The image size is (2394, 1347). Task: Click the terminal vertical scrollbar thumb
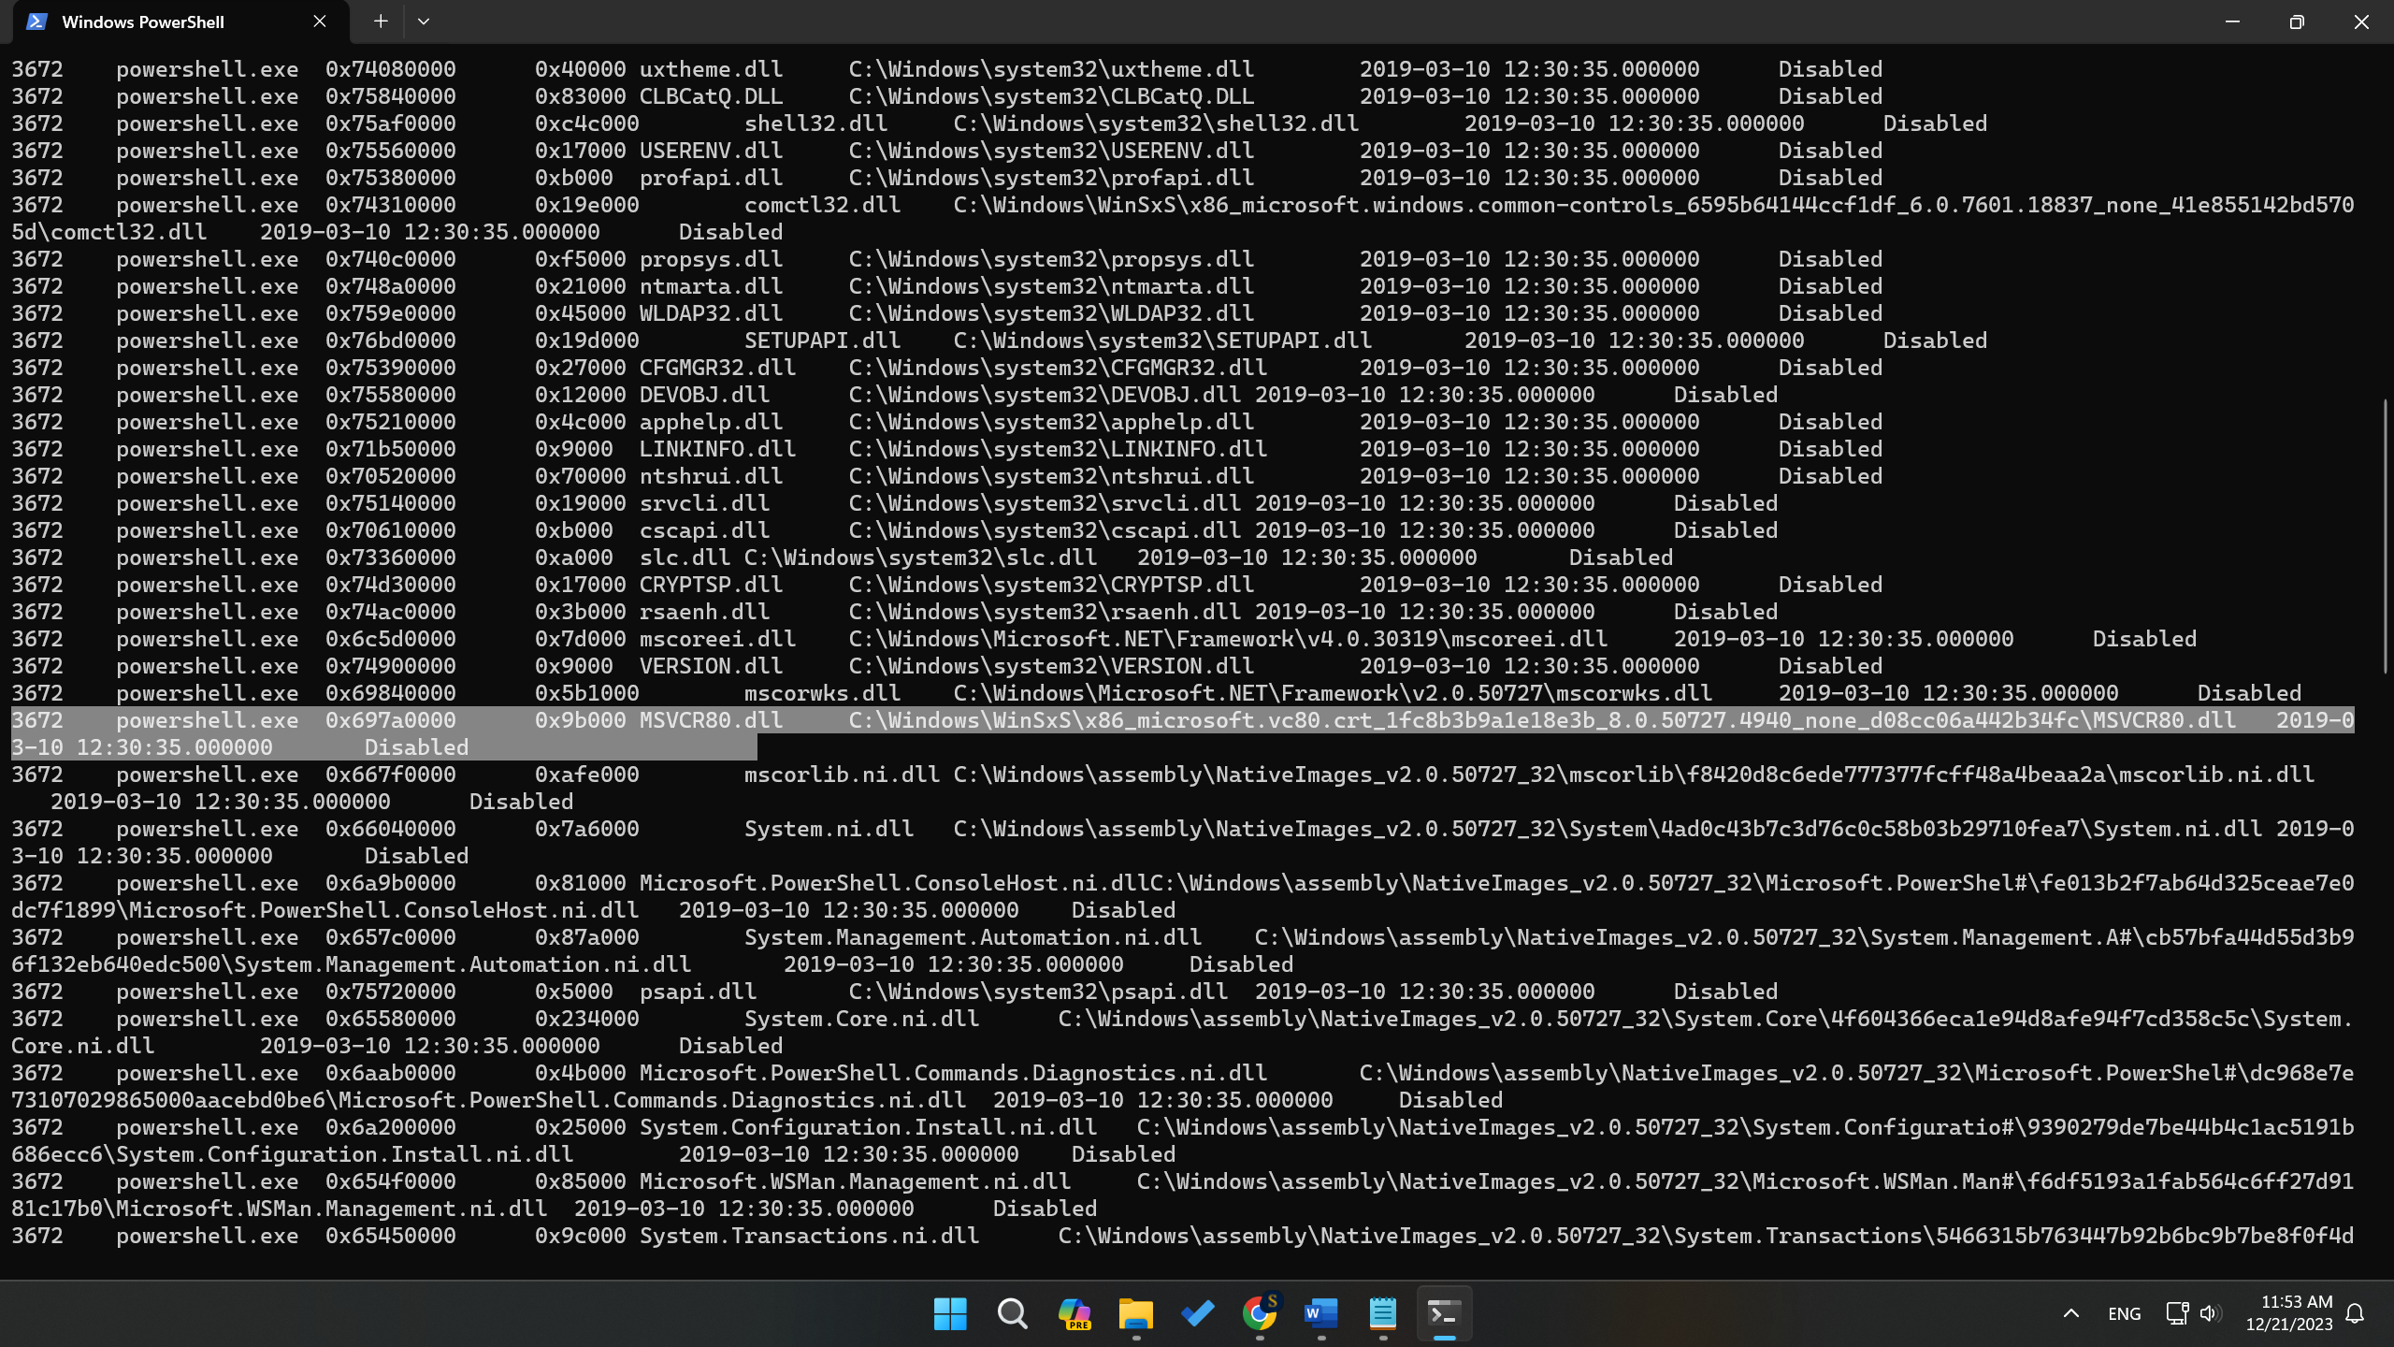(2385, 535)
